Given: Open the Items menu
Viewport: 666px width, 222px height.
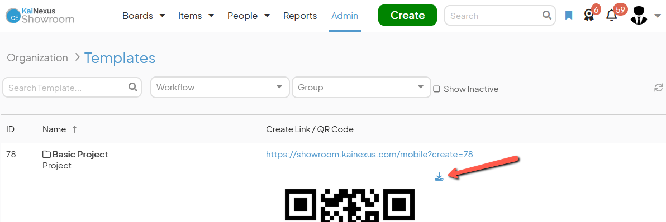Looking at the screenshot, I should click(196, 16).
